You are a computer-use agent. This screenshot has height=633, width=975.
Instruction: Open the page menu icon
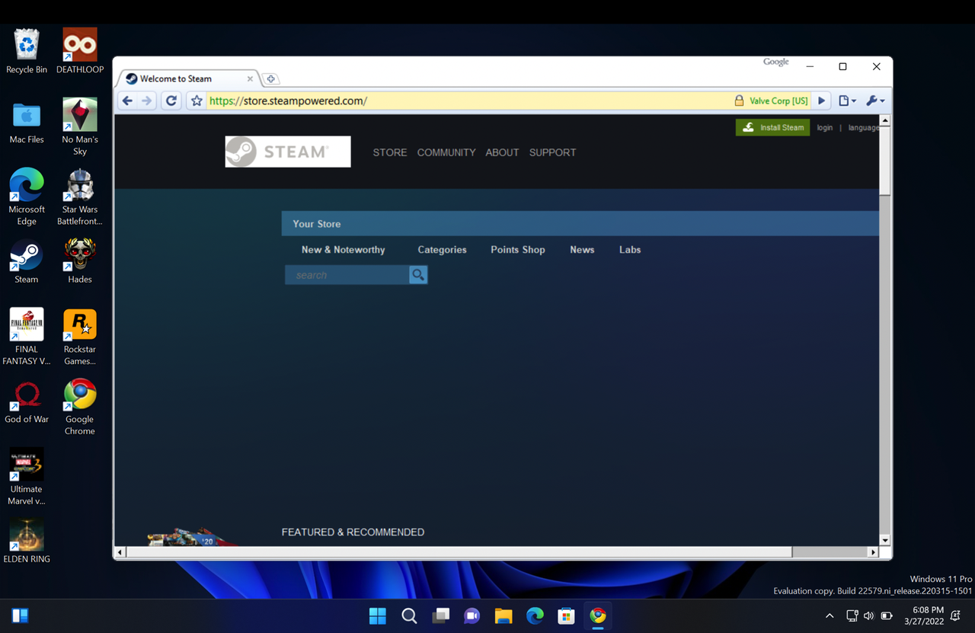point(846,101)
